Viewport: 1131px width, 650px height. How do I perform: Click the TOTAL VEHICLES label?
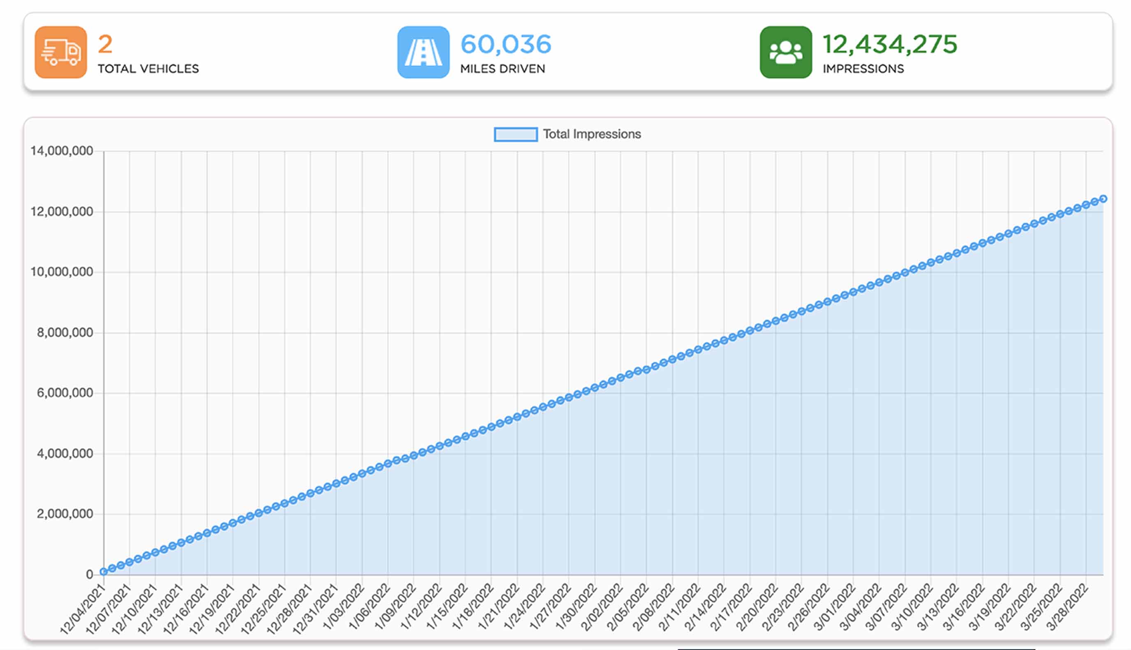tap(148, 69)
